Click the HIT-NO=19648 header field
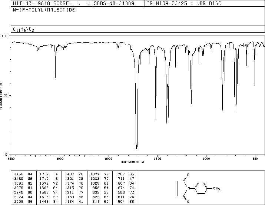Image resolution: width=265 pixels, height=205 pixels. coord(32,3)
